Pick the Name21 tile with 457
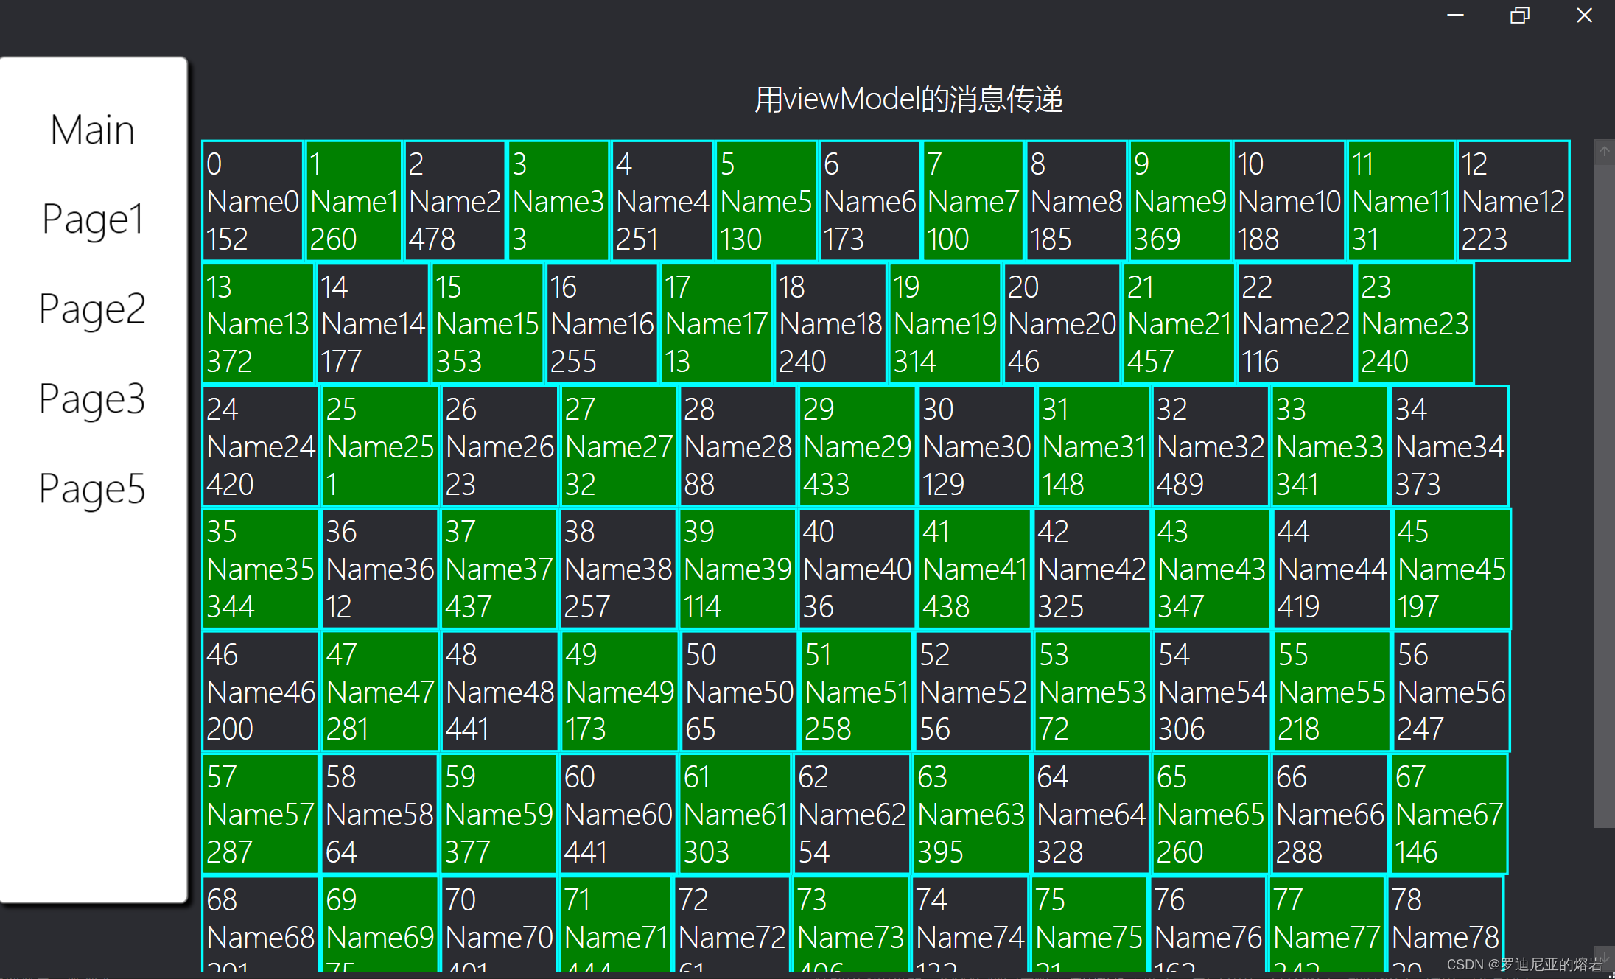Viewport: 1615px width, 979px height. coord(1179,323)
